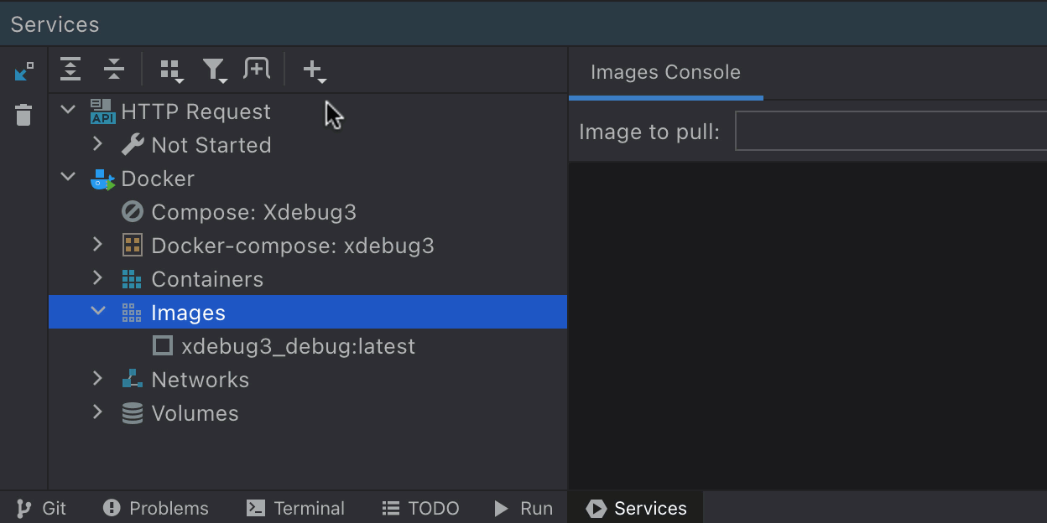Select the Images Console tab

pyautogui.click(x=665, y=73)
